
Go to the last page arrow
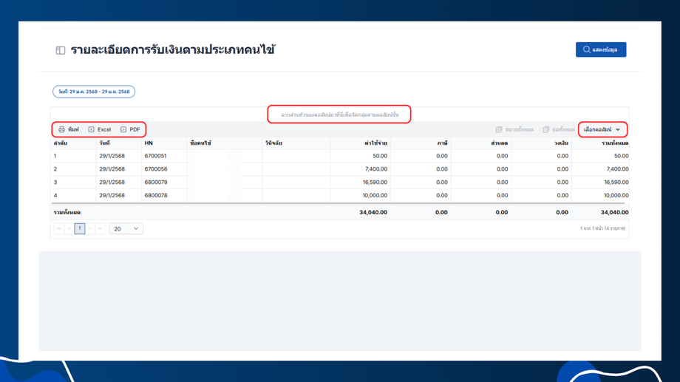(101, 228)
